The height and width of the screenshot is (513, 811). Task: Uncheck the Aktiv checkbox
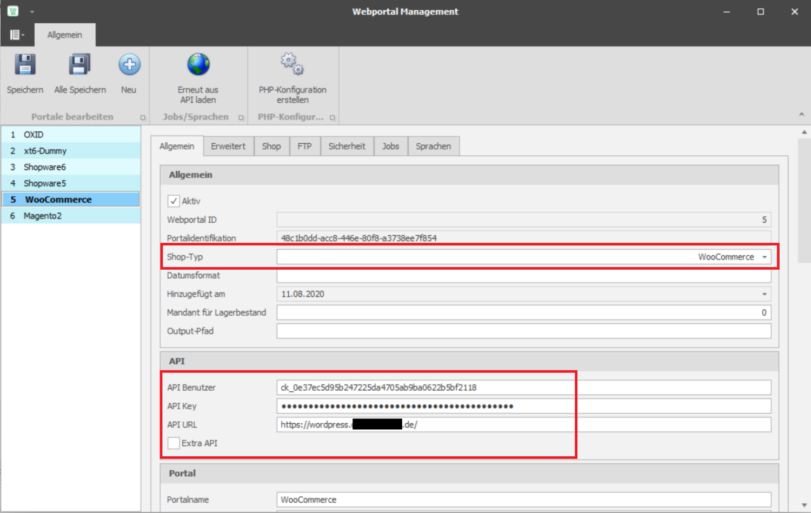(174, 201)
